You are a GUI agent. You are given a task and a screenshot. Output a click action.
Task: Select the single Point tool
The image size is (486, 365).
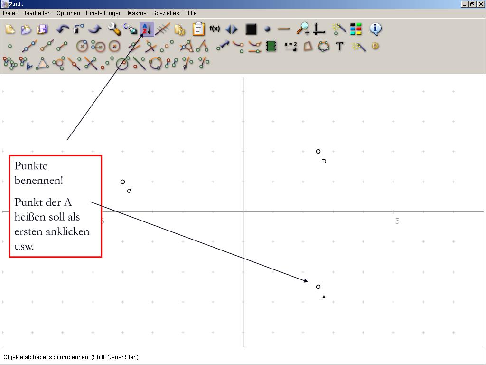click(x=10, y=46)
